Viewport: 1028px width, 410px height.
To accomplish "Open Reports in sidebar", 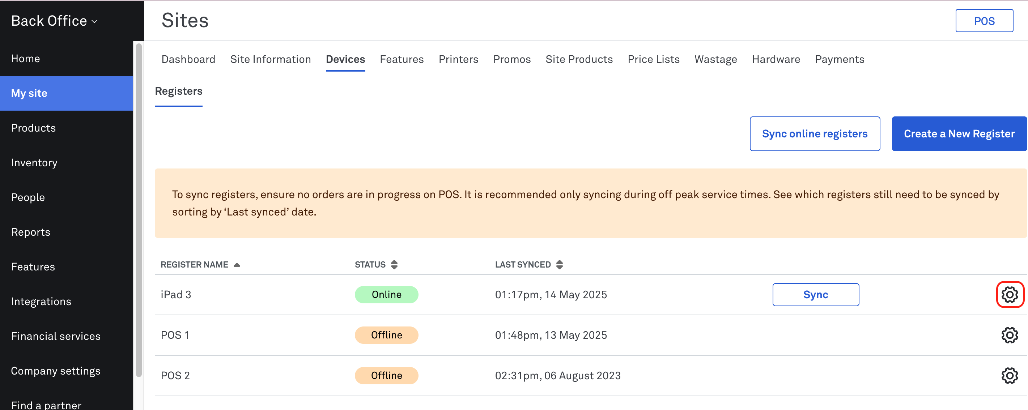I will coord(66,232).
